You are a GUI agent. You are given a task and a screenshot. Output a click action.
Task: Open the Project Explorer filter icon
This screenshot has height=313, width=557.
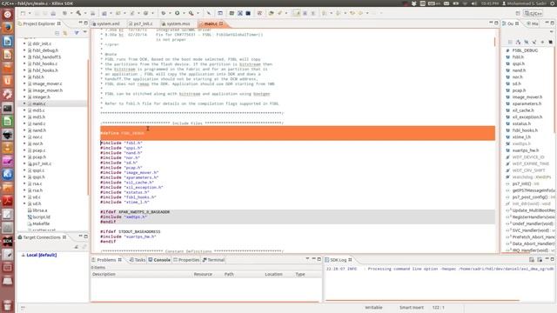[x=77, y=33]
